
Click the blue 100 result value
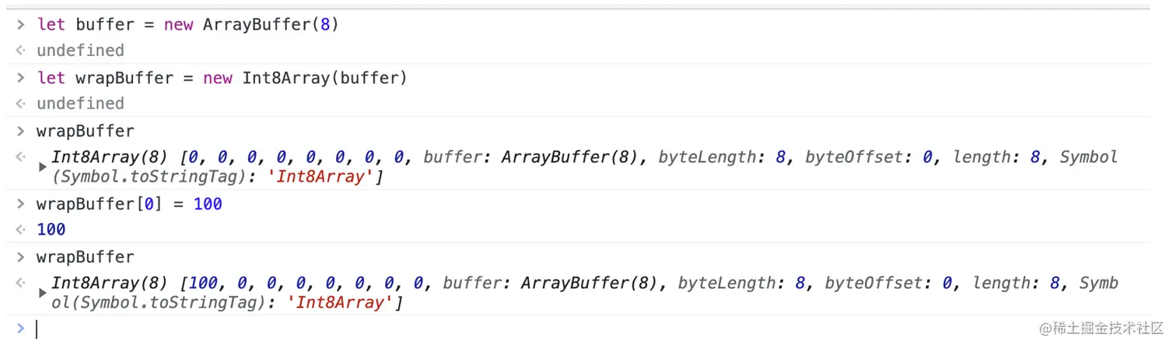coord(51,230)
